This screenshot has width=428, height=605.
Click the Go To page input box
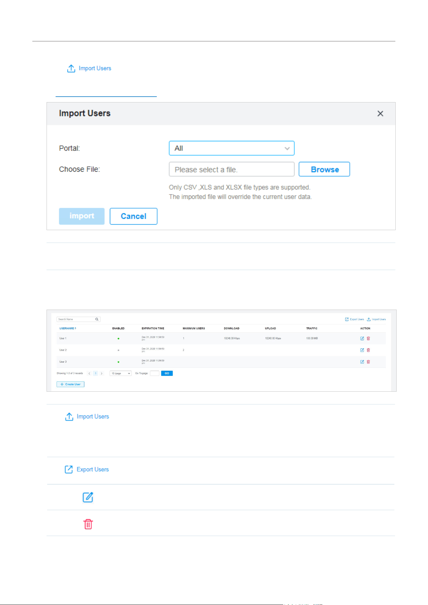(x=155, y=373)
